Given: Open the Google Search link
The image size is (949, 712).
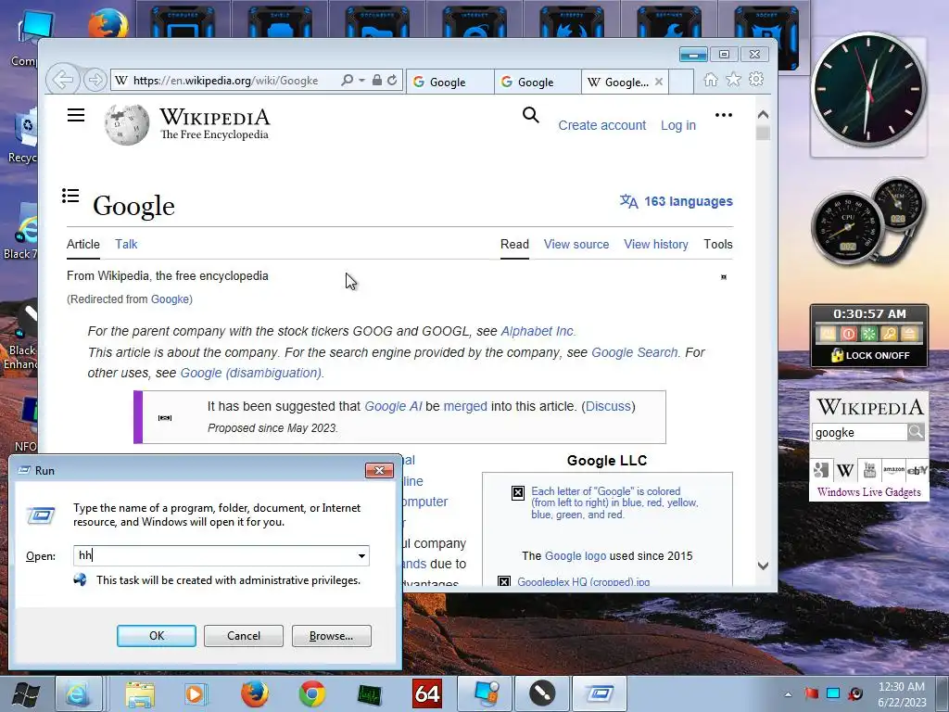Looking at the screenshot, I should coord(634,352).
